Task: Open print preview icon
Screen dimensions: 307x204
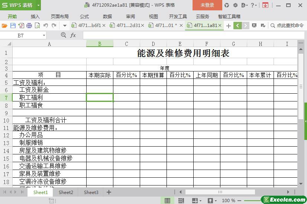Action: coord(37,25)
